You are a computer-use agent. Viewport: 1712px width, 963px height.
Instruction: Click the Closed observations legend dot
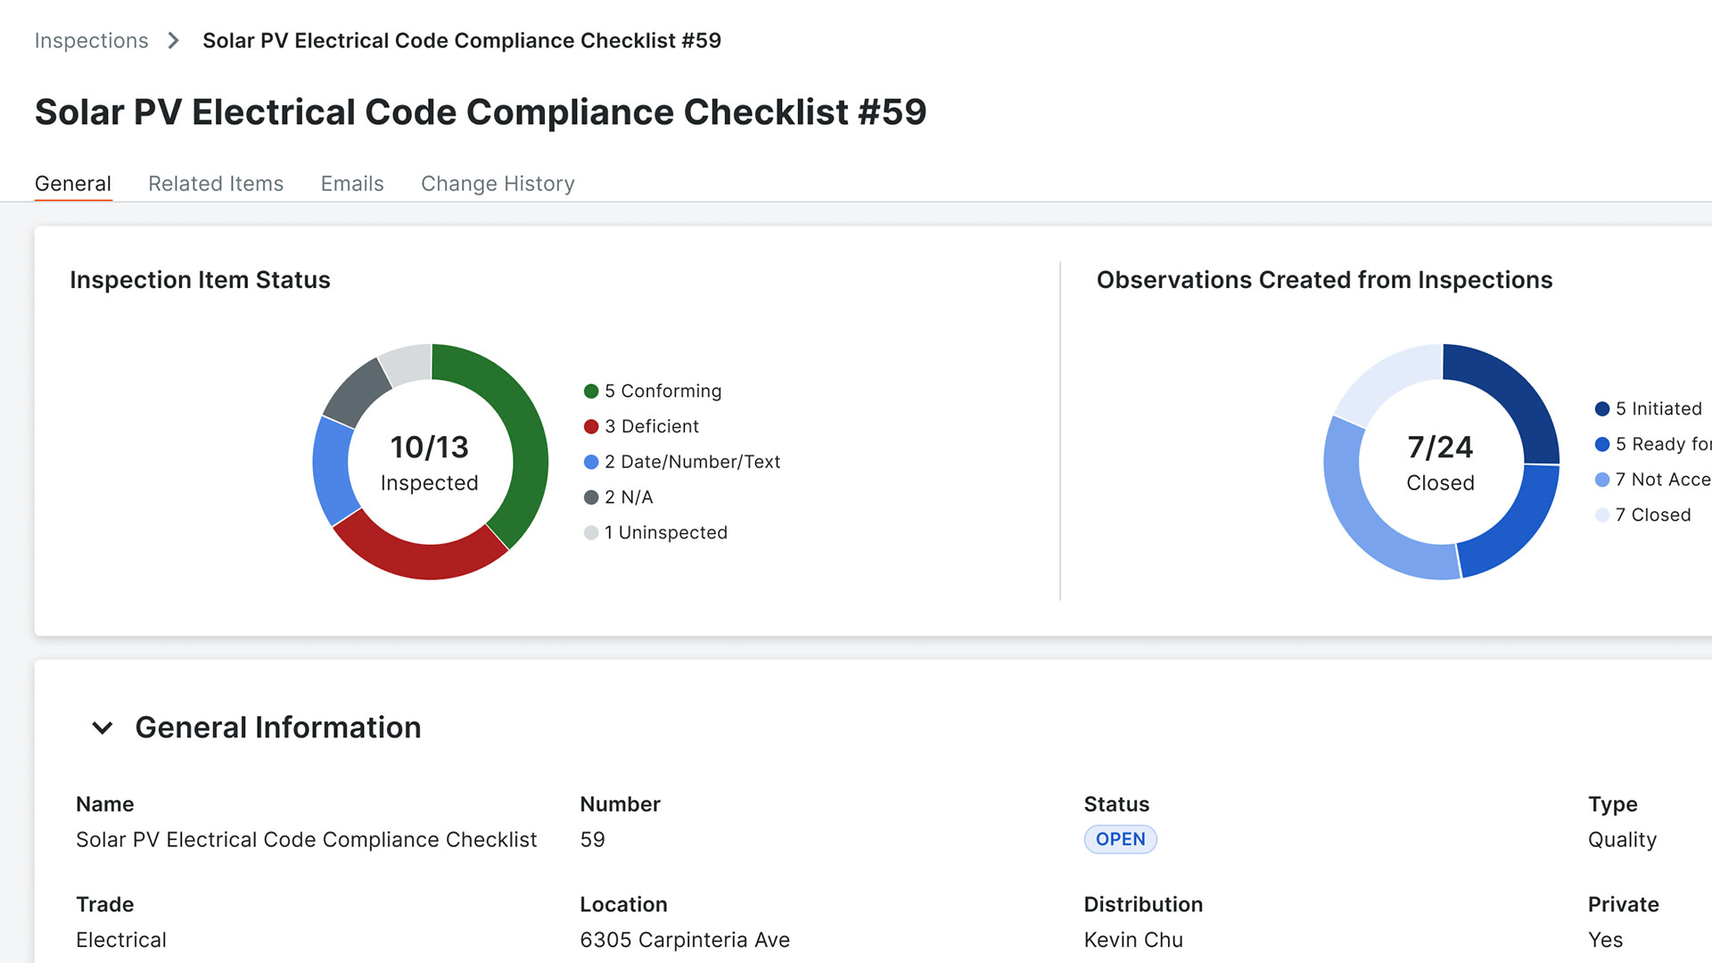point(1602,514)
